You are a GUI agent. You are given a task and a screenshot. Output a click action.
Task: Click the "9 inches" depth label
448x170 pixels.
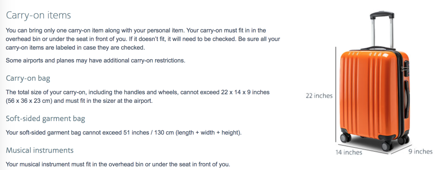pos(420,151)
